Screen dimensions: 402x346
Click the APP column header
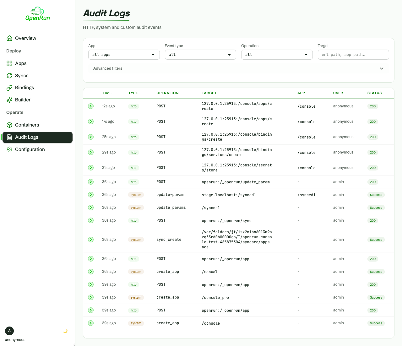[301, 93]
